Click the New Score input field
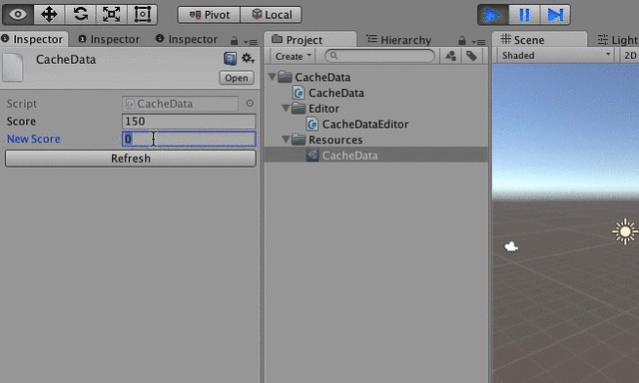The width and height of the screenshot is (639, 383). (189, 139)
